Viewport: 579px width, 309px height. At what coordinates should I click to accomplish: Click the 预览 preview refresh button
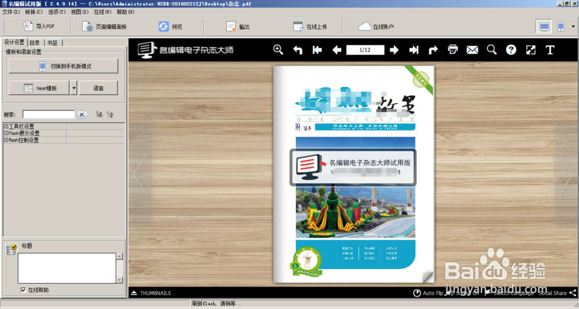pos(170,27)
